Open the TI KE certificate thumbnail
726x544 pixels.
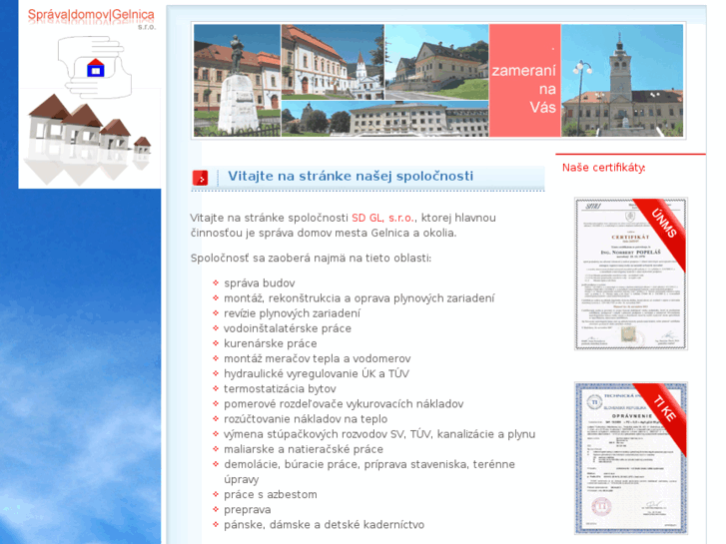[x=630, y=458]
